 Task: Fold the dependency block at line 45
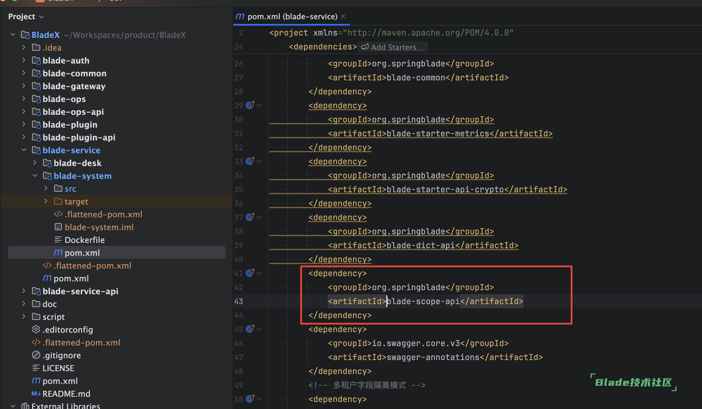click(259, 329)
